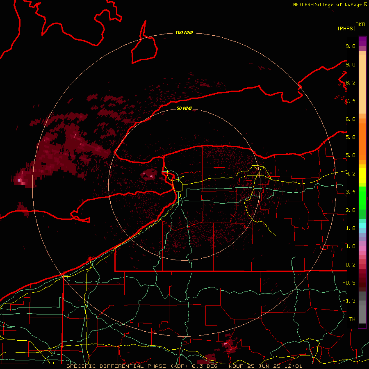Click the 5.8 value on the color scale
This screenshot has width=369, height=369.
tap(351, 137)
